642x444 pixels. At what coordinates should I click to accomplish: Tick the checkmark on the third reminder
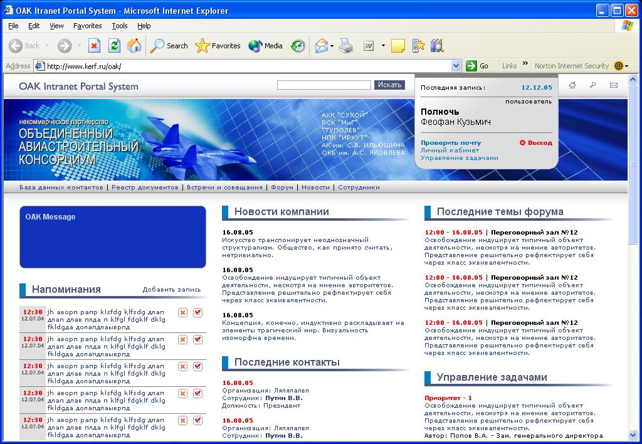(197, 367)
